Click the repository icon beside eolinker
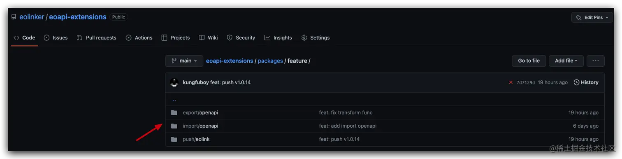Viewport: 622px width, 159px height. pyautogui.click(x=14, y=17)
